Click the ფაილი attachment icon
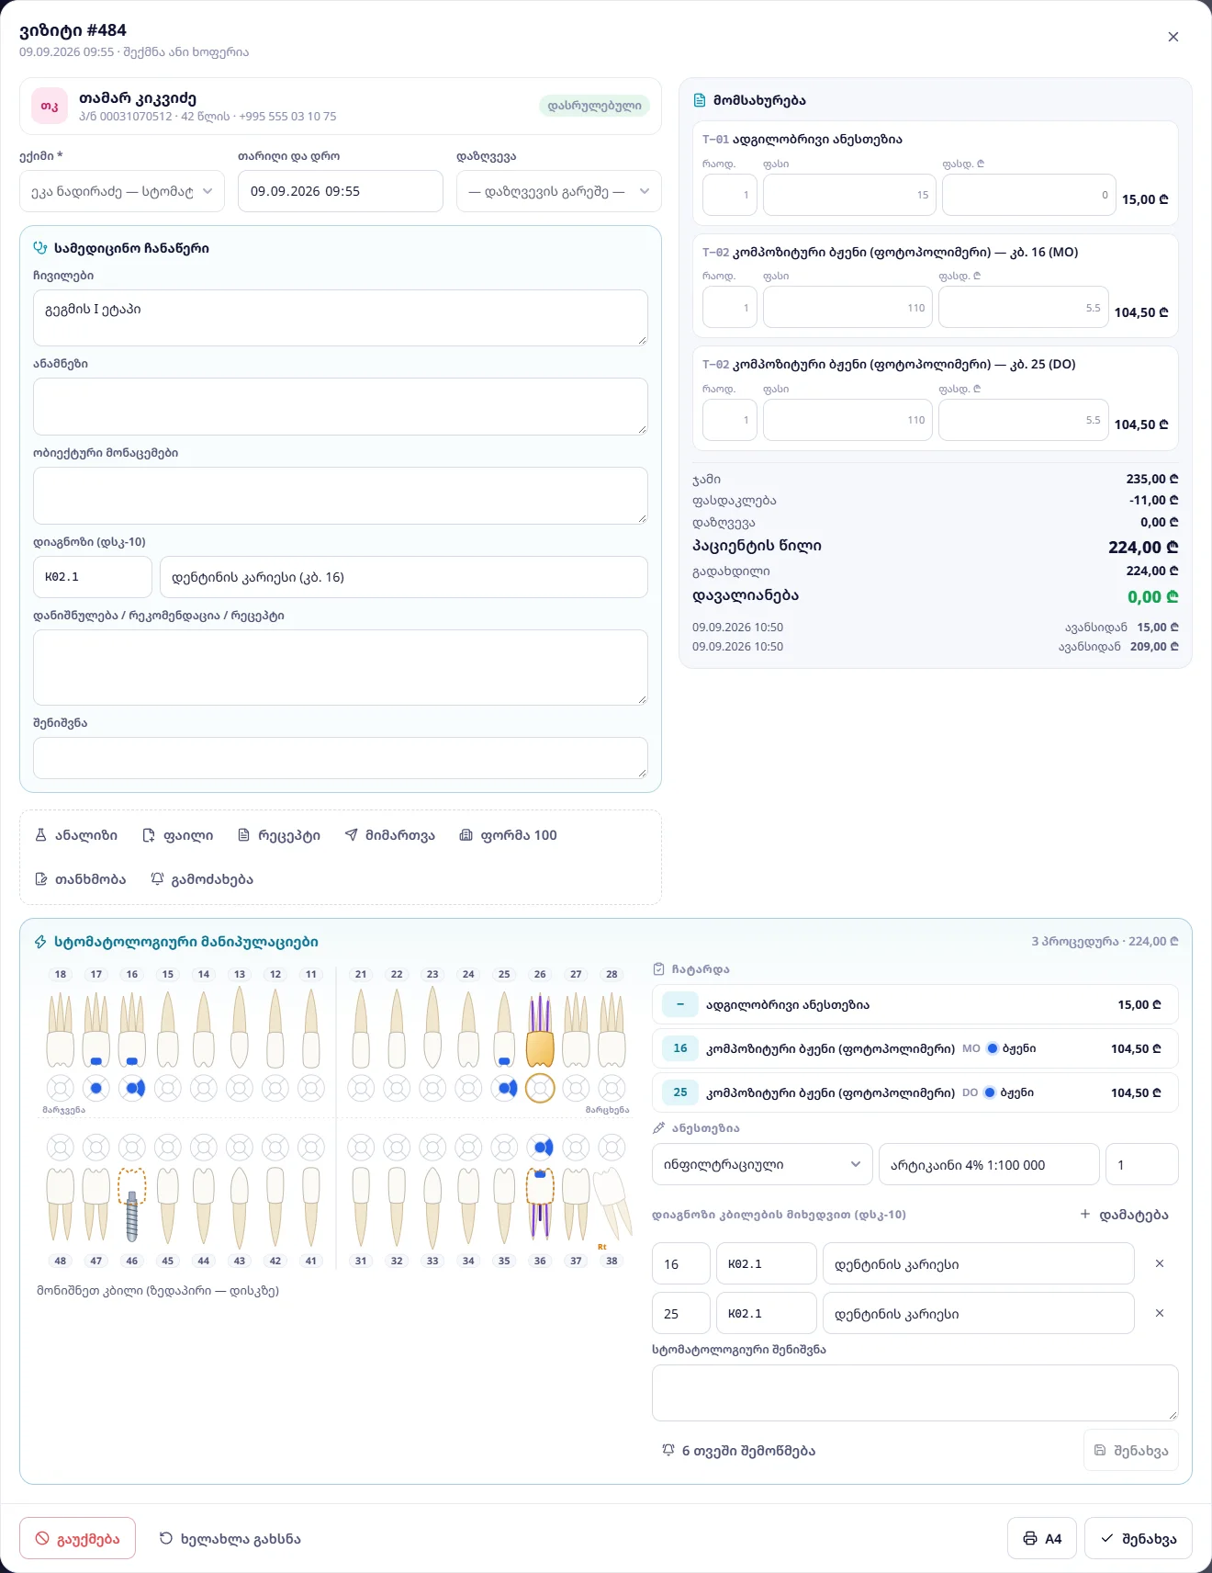Viewport: 1212px width, 1573px height. (x=149, y=835)
